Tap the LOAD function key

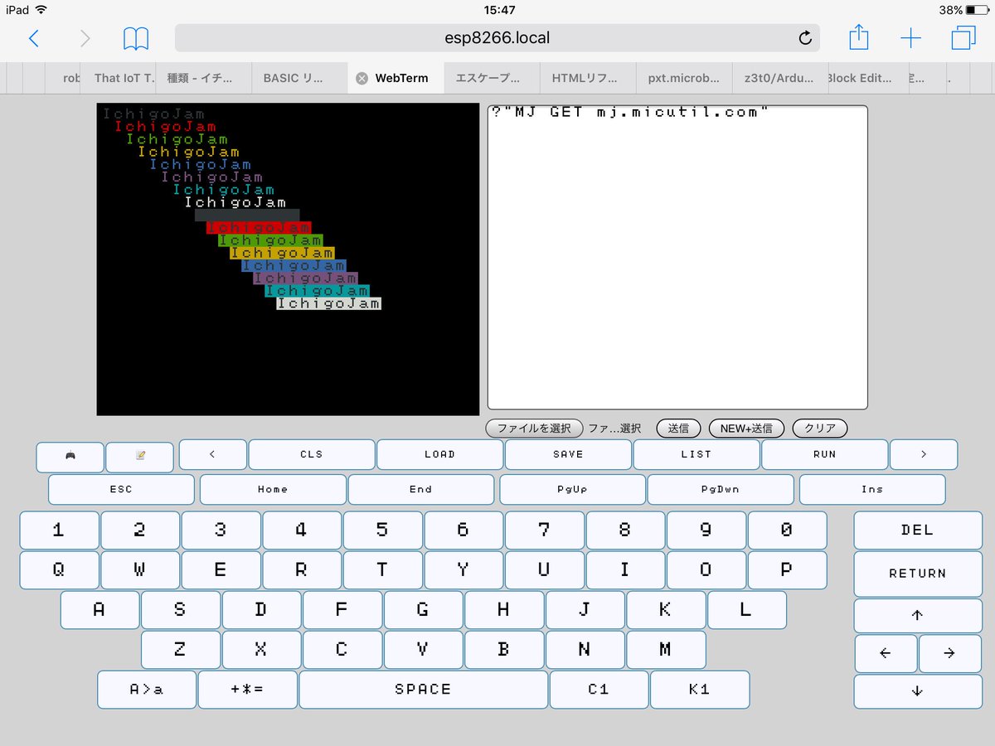click(x=439, y=454)
